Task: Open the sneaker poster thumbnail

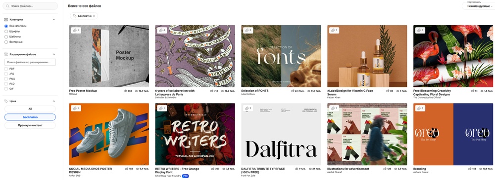Action: pyautogui.click(x=109, y=134)
